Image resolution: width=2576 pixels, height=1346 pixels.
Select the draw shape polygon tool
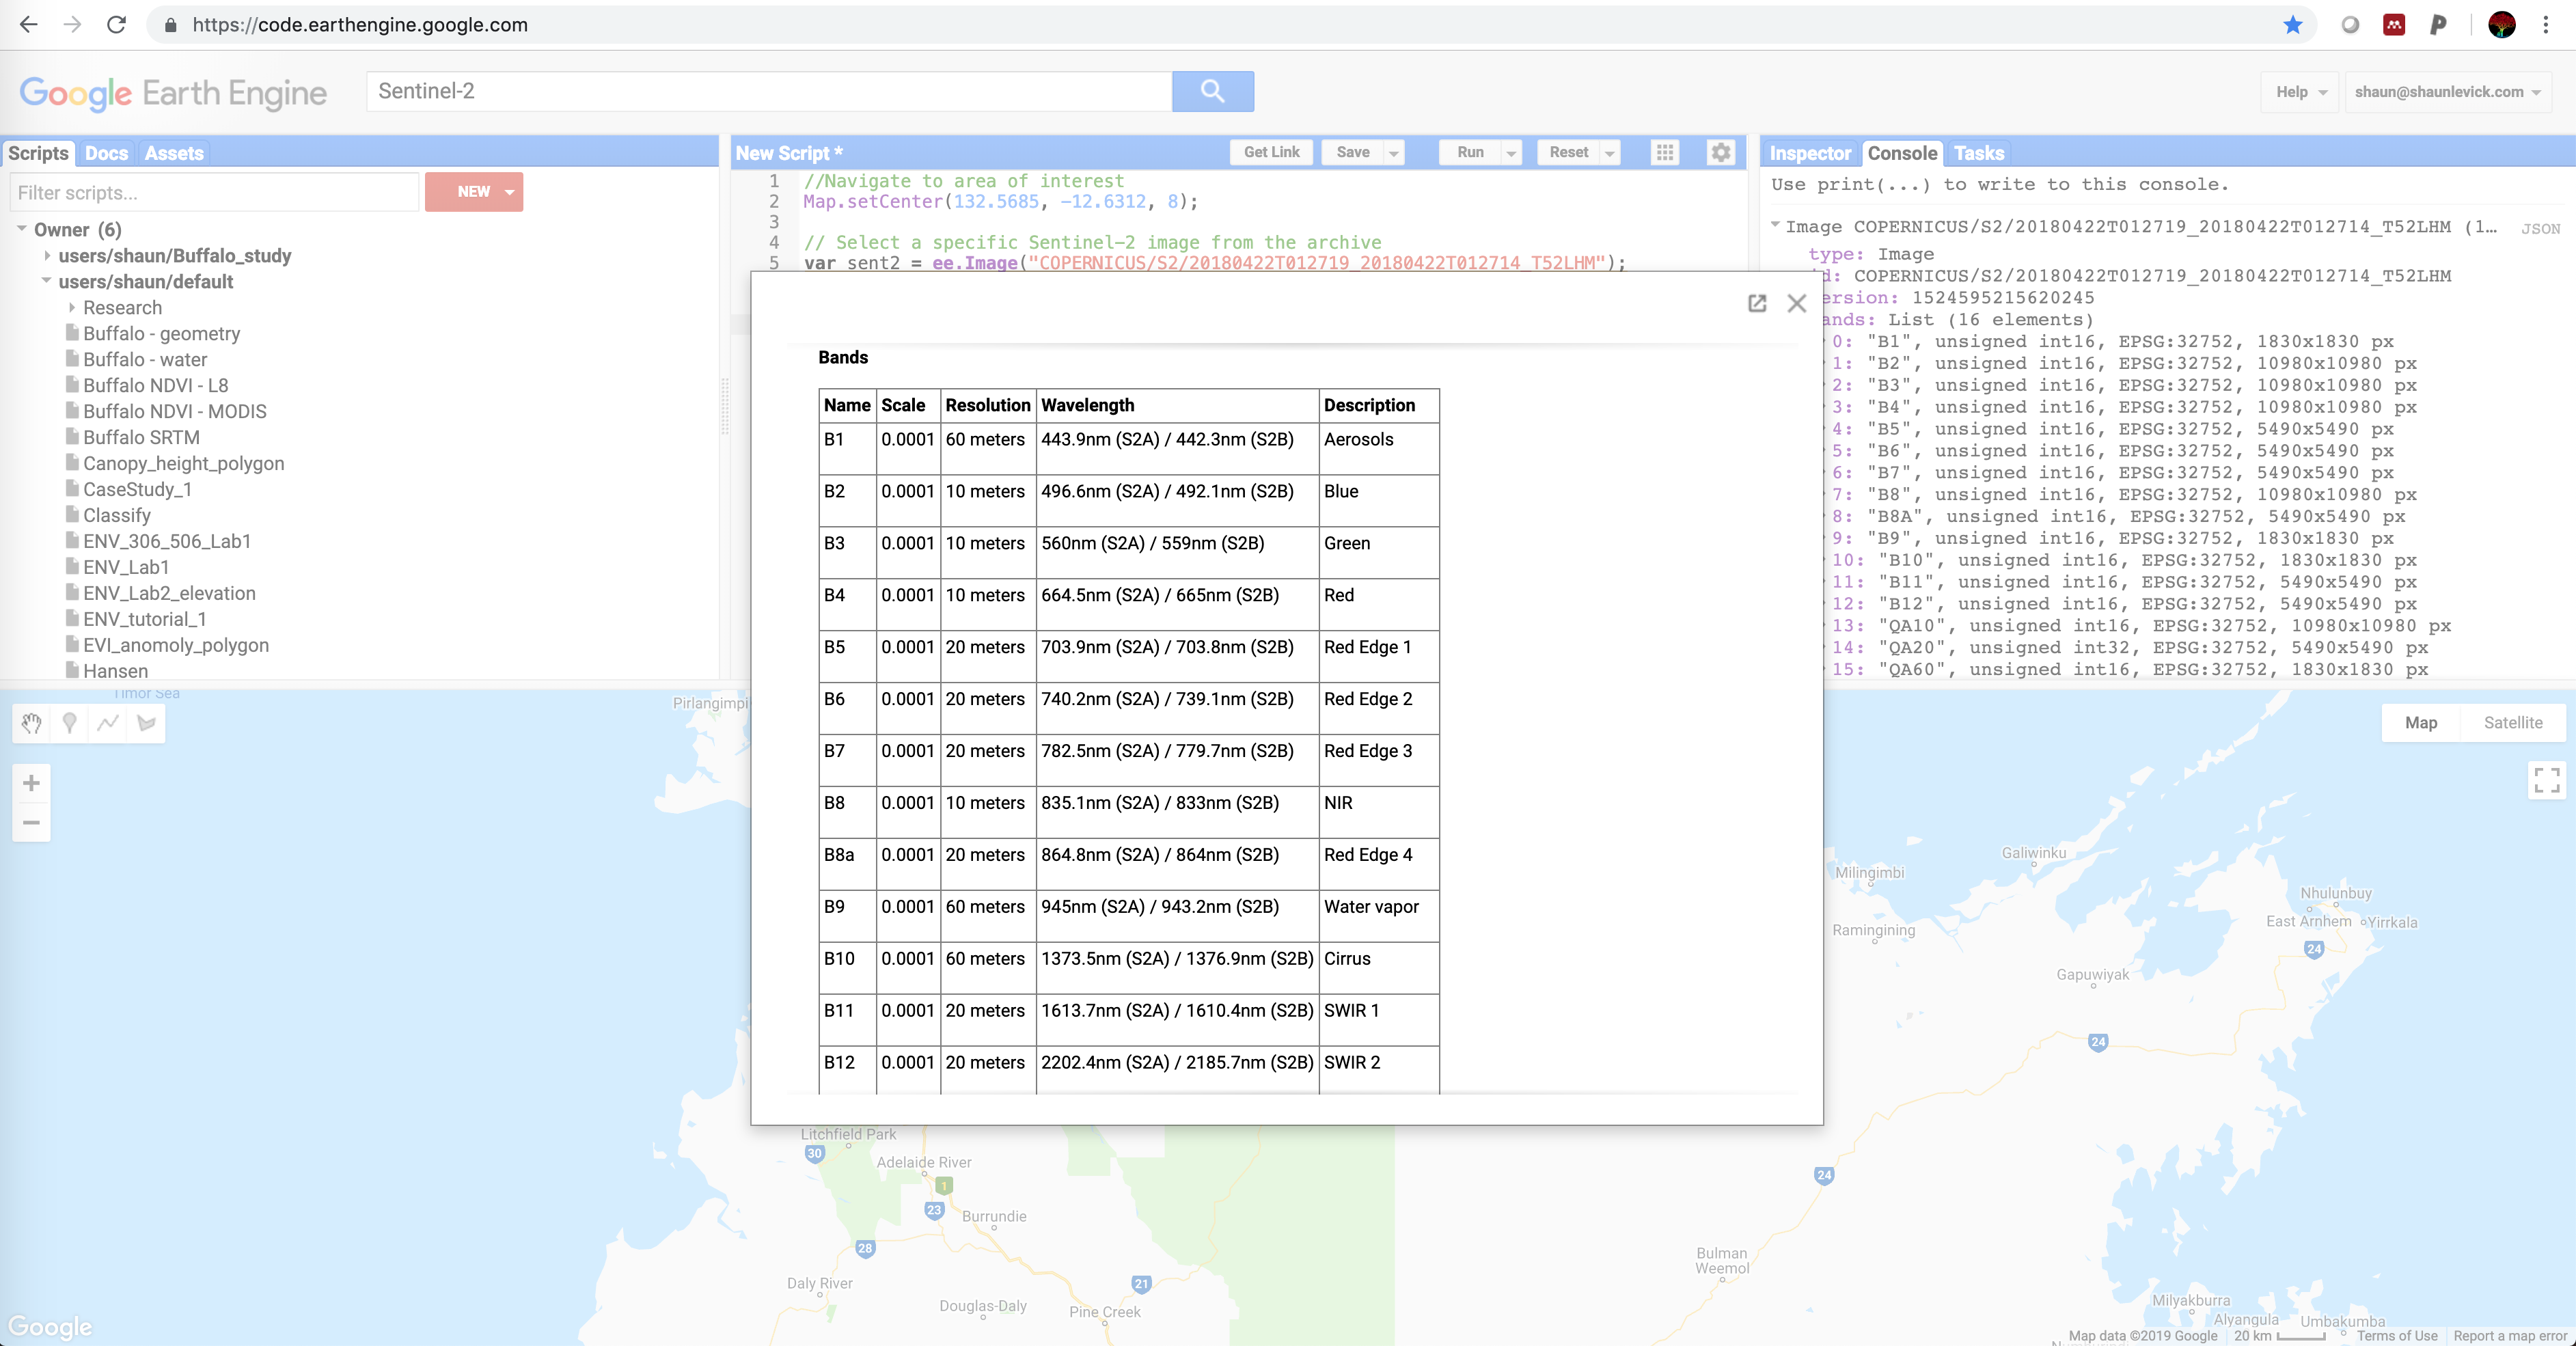[x=146, y=723]
